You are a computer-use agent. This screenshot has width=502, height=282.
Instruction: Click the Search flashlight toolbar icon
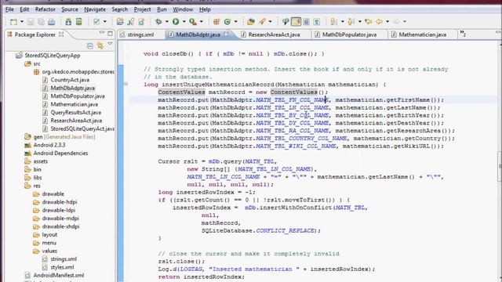262,22
